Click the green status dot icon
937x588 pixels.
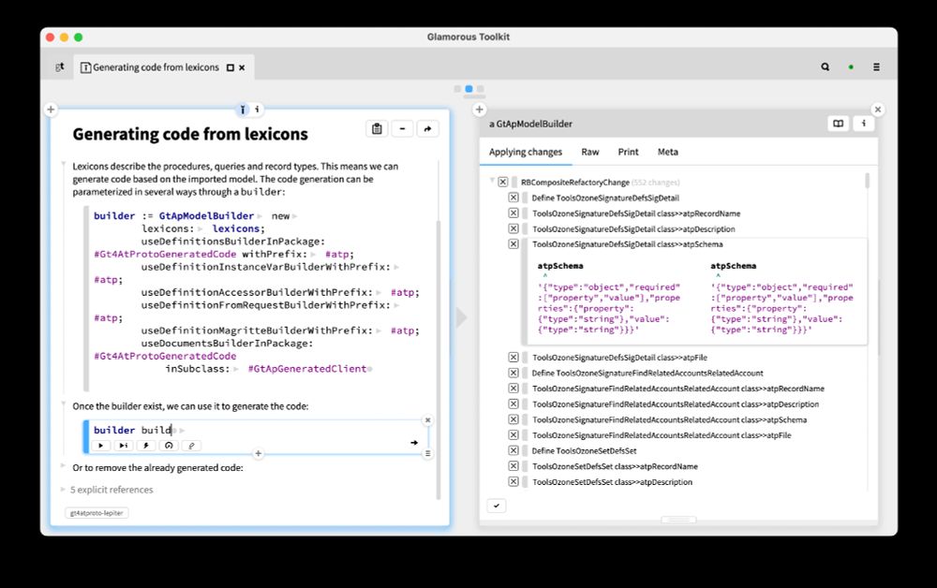851,66
